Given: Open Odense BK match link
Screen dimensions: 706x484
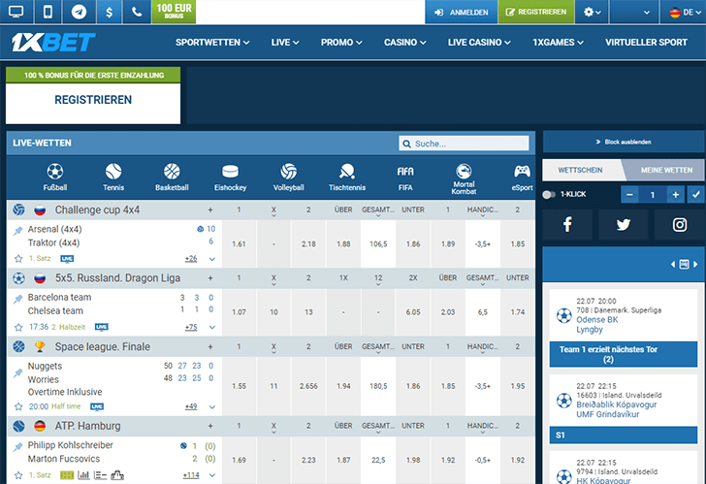Looking at the screenshot, I should pyautogui.click(x=597, y=320).
